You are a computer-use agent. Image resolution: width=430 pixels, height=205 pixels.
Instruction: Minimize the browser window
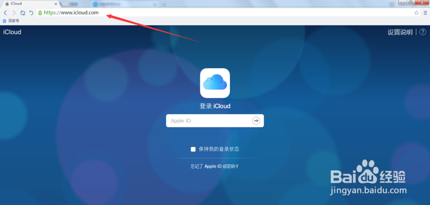[x=402, y=3]
